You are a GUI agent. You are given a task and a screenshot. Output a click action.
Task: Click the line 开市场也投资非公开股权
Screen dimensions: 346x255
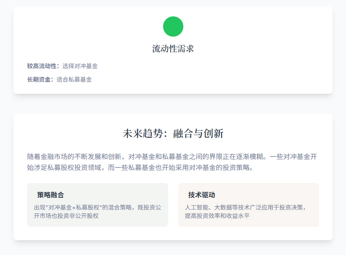coord(66,216)
